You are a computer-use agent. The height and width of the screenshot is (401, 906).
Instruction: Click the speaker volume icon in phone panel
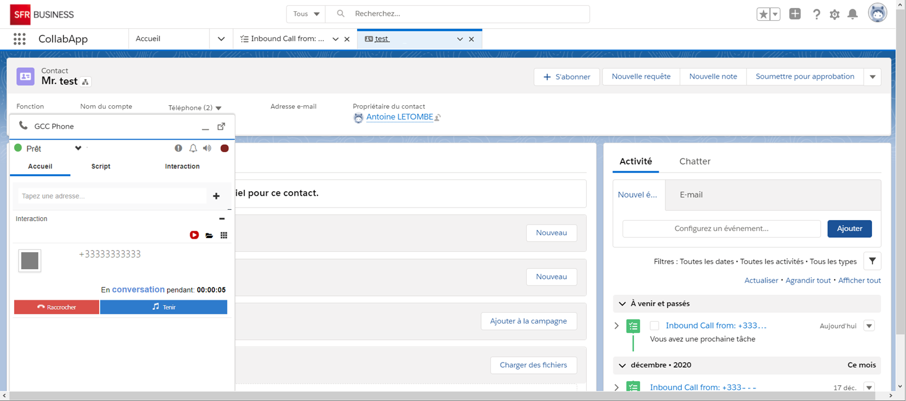pyautogui.click(x=207, y=148)
